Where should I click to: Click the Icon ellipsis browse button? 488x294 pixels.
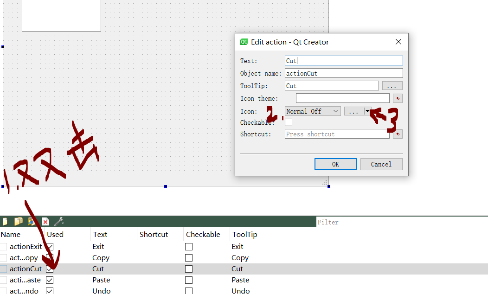(354, 111)
